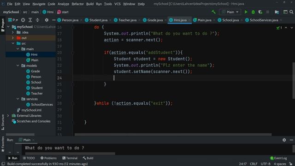Hide the project panel with minus icon
This screenshot has width=295, height=166.
tap(53, 20)
